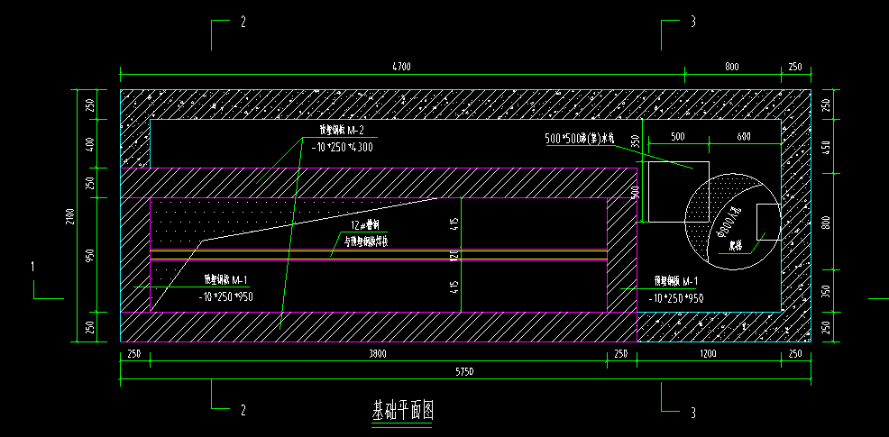Click the vertical 950 dimension text
The width and height of the screenshot is (889, 437).
87,255
